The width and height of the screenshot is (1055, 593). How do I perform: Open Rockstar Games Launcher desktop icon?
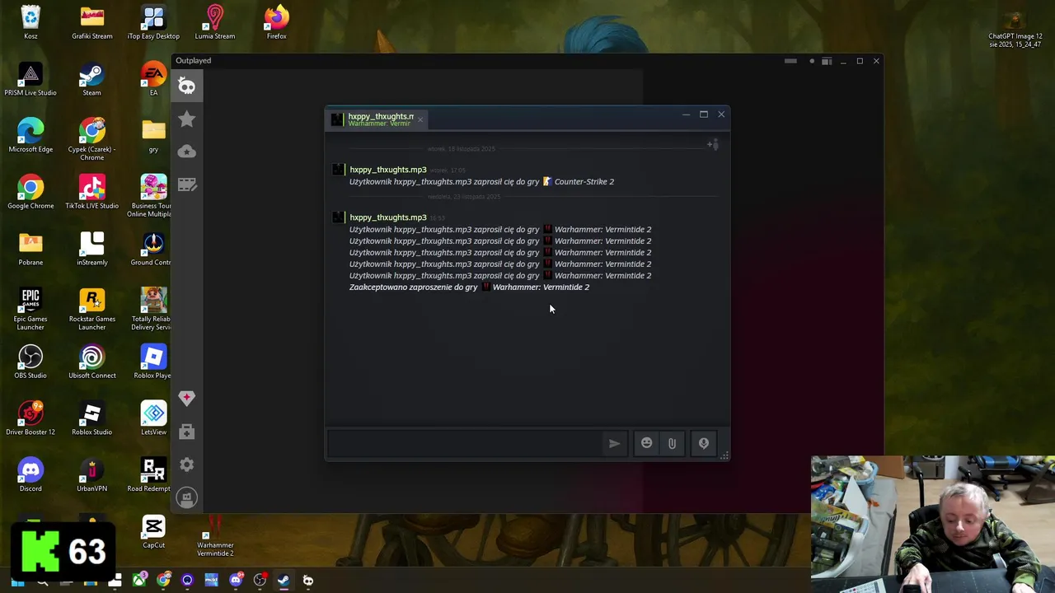[x=91, y=310]
